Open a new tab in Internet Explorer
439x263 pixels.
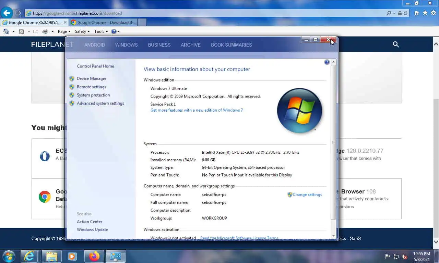click(x=142, y=22)
